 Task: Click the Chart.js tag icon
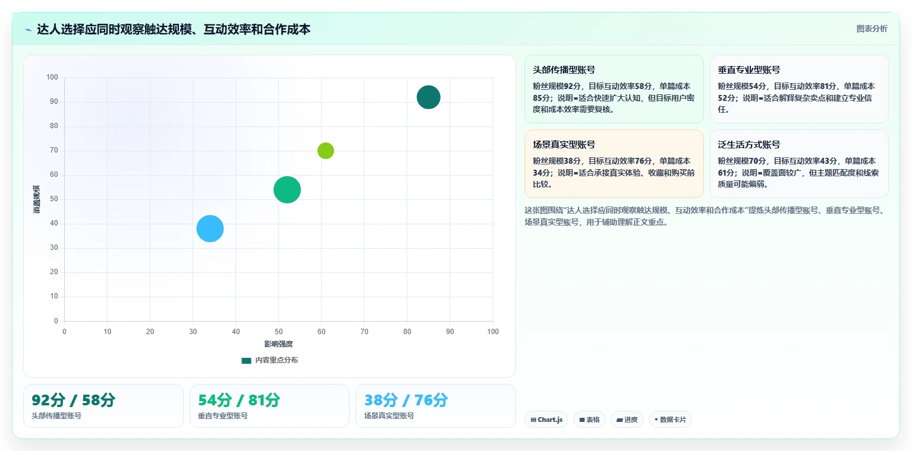[x=533, y=420]
